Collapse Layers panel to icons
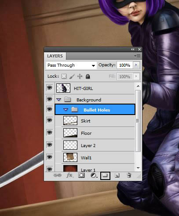Viewport: 179px width, 216px height. point(133,50)
